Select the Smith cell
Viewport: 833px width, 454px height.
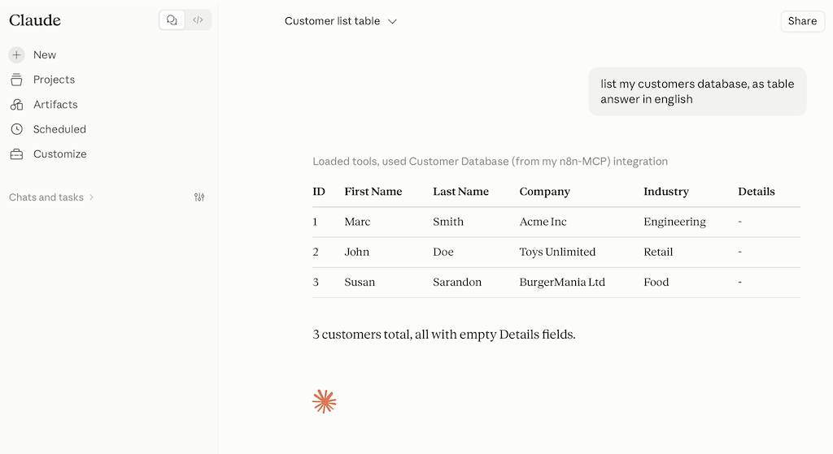(448, 222)
